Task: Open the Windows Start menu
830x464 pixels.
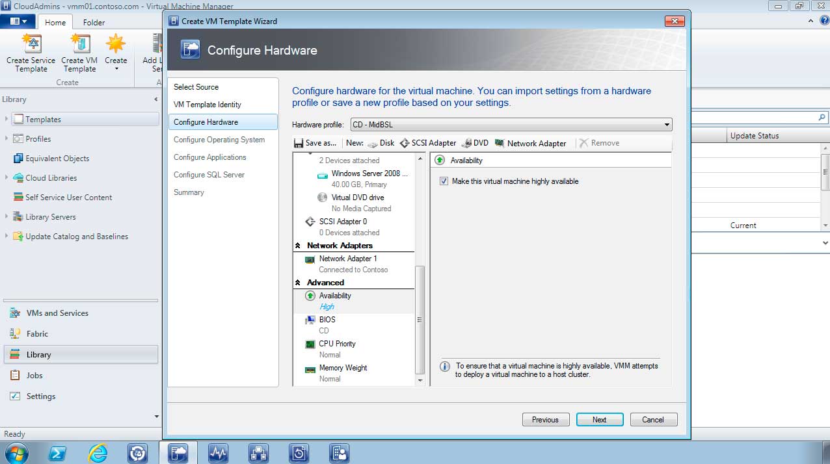Action: (x=16, y=453)
